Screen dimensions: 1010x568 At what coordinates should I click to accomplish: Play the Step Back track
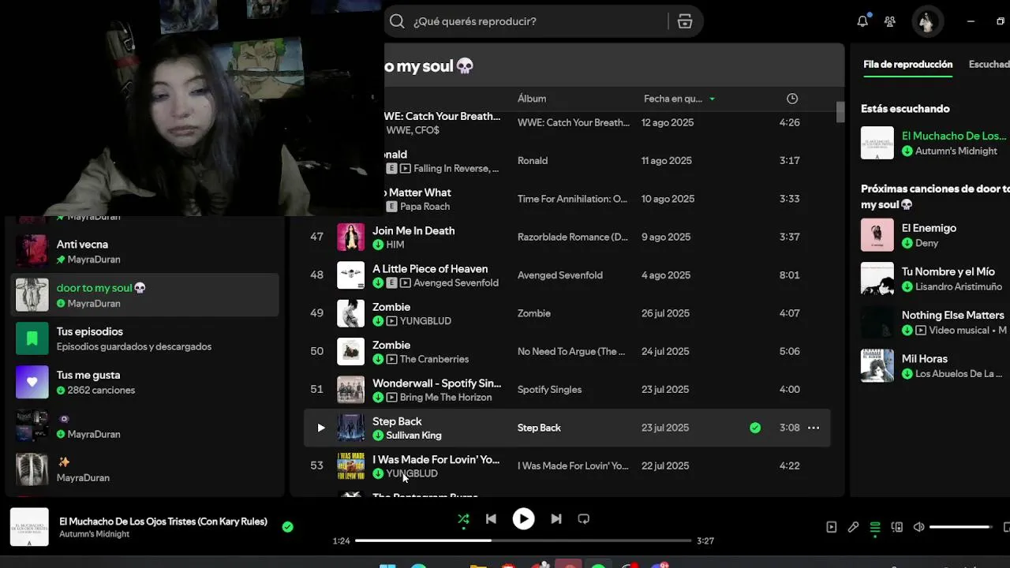pos(320,428)
